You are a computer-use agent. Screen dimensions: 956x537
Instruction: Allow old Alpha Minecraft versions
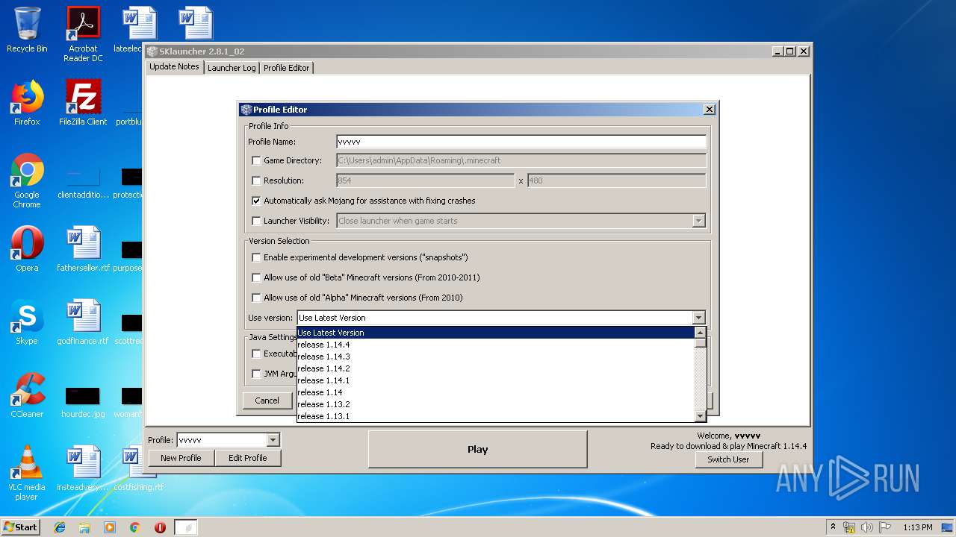[x=256, y=298]
